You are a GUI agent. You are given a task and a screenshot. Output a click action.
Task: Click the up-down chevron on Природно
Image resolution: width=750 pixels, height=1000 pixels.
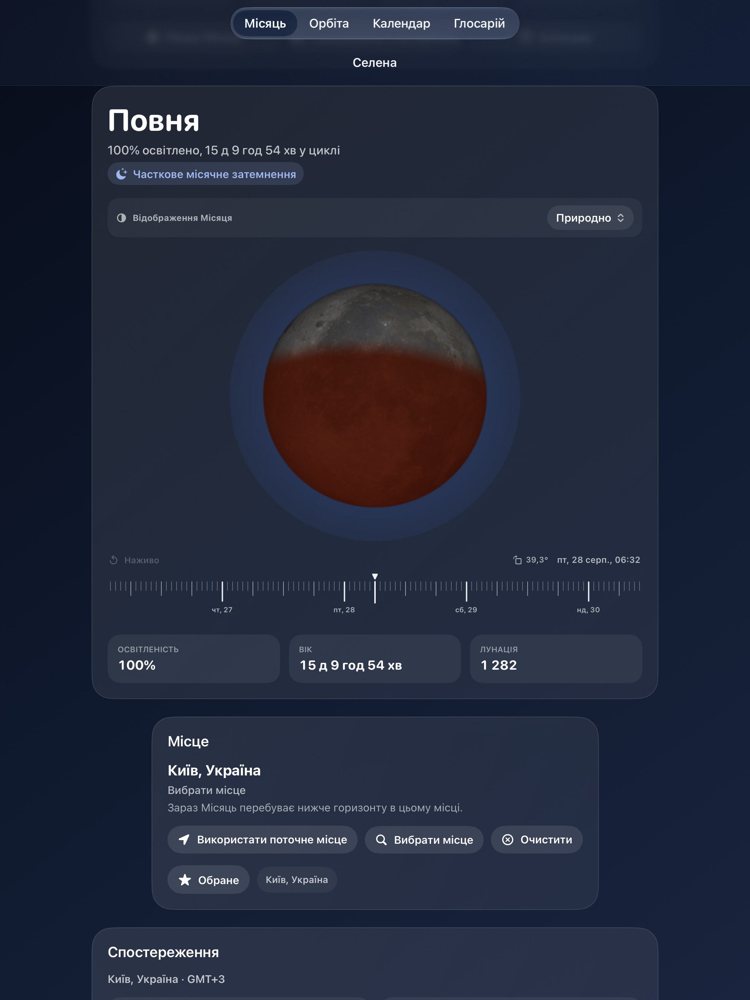coord(621,218)
